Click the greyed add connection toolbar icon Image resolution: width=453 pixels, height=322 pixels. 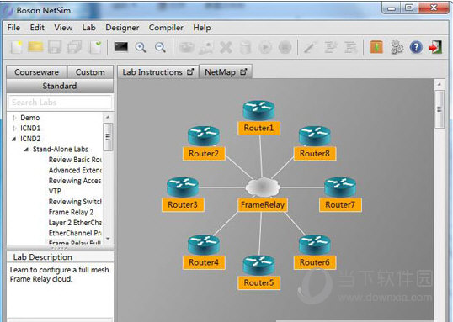(206, 47)
